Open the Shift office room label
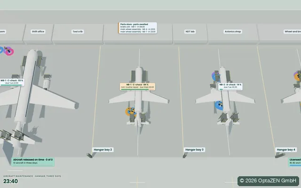Screen dimensions: 301x188 [38, 31]
